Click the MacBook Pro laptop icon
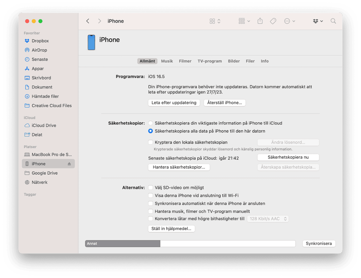The image size is (361, 278). coord(27,154)
